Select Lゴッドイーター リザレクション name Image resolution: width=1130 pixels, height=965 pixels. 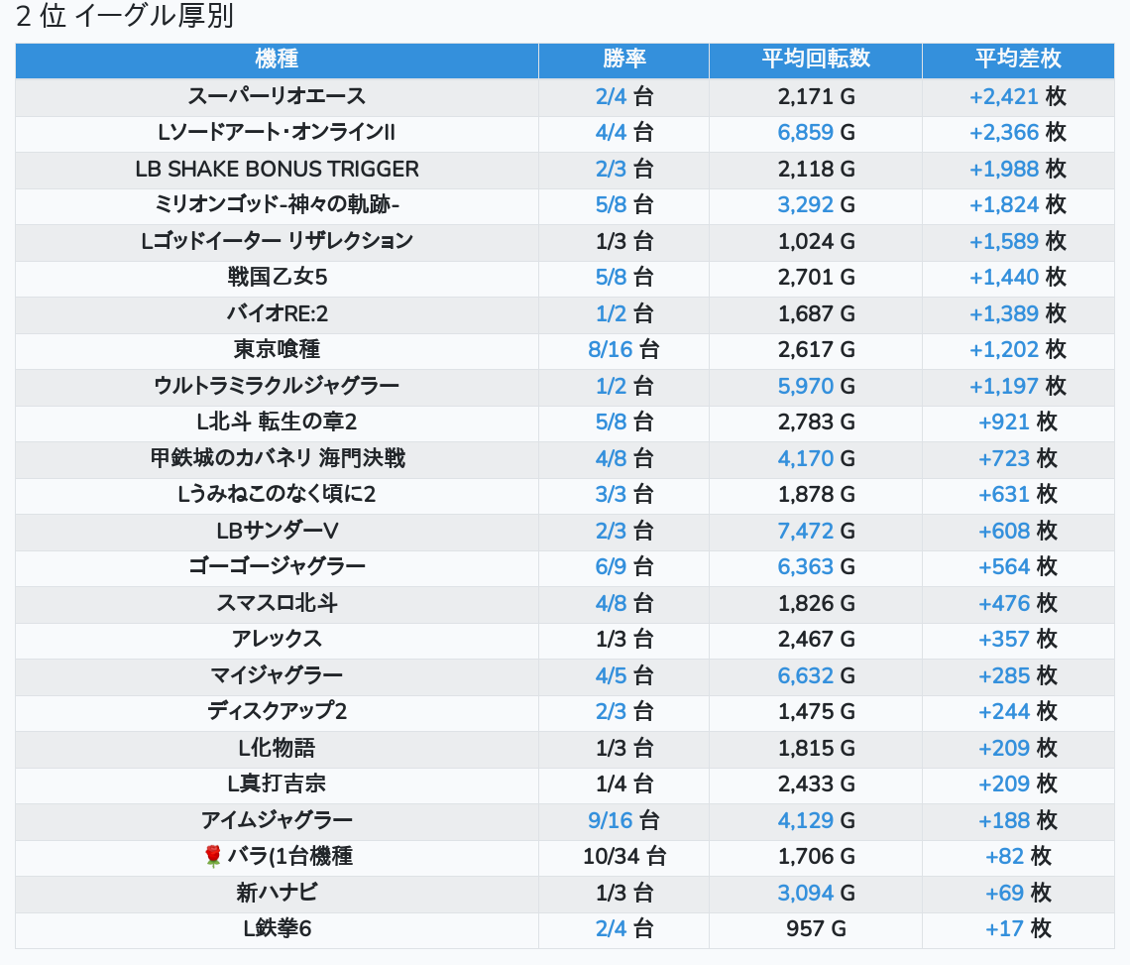(277, 241)
